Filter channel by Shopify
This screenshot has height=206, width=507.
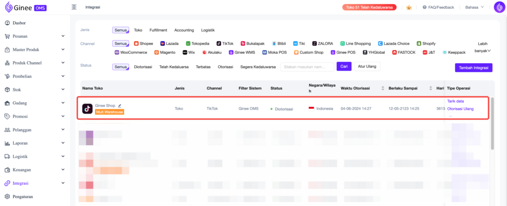point(426,43)
